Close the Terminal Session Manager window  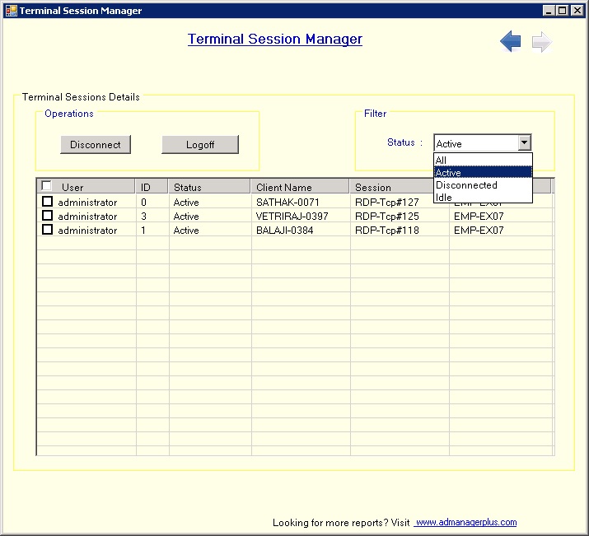pos(577,11)
